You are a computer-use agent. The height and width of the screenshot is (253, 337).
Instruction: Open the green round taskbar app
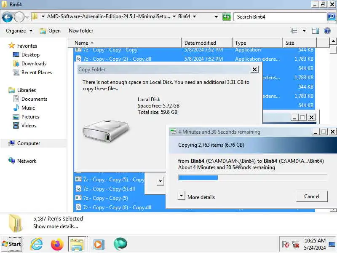click(x=120, y=244)
